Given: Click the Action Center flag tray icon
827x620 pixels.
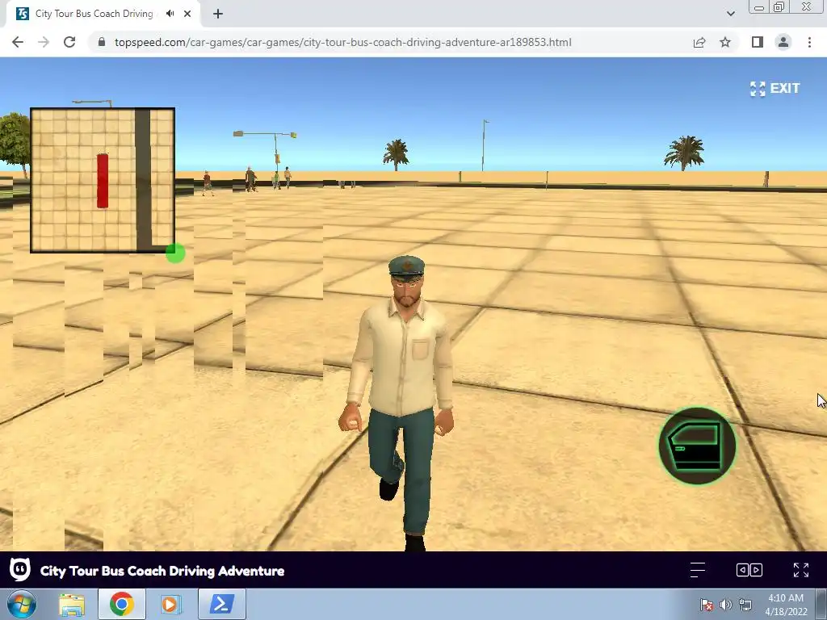Looking at the screenshot, I should tap(706, 605).
